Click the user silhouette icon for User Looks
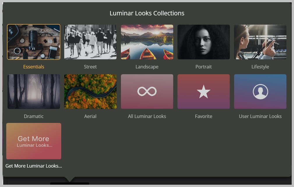The width and height of the screenshot is (294, 187). 260,91
